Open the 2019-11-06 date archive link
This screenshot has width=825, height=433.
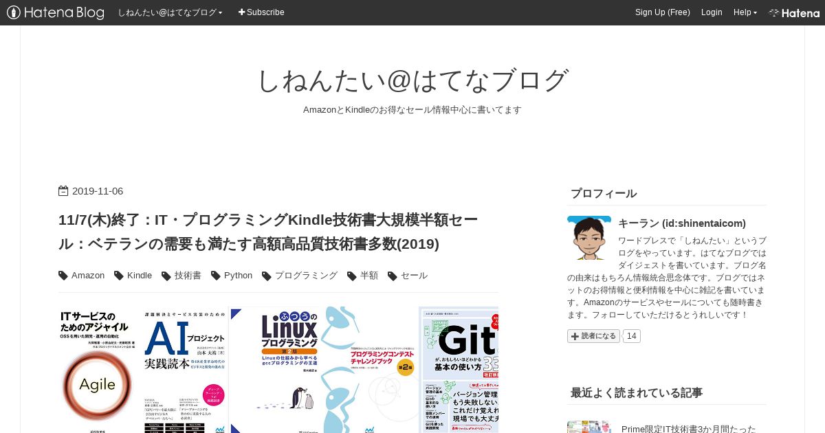98,191
